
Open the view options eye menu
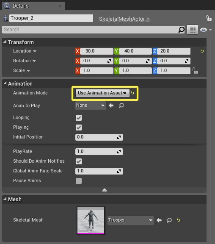point(206,30)
